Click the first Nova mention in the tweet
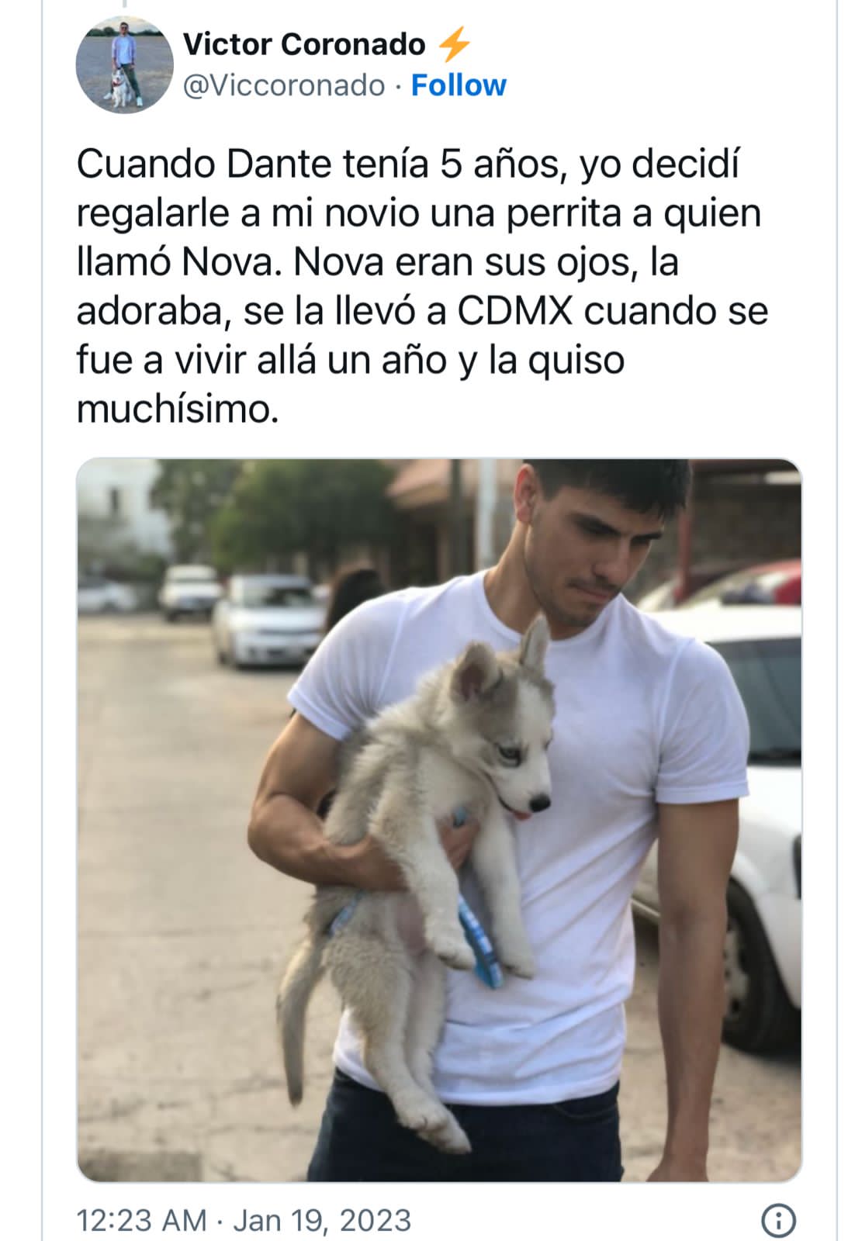This screenshot has width=848, height=1241. pos(230,261)
